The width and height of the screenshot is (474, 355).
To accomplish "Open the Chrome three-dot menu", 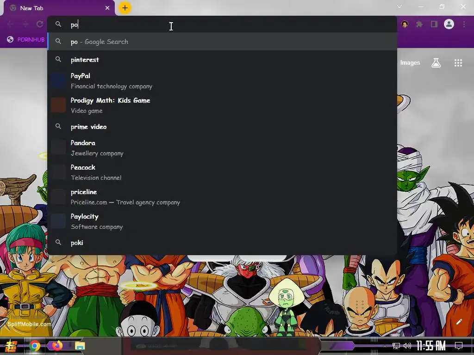I will click(x=464, y=24).
